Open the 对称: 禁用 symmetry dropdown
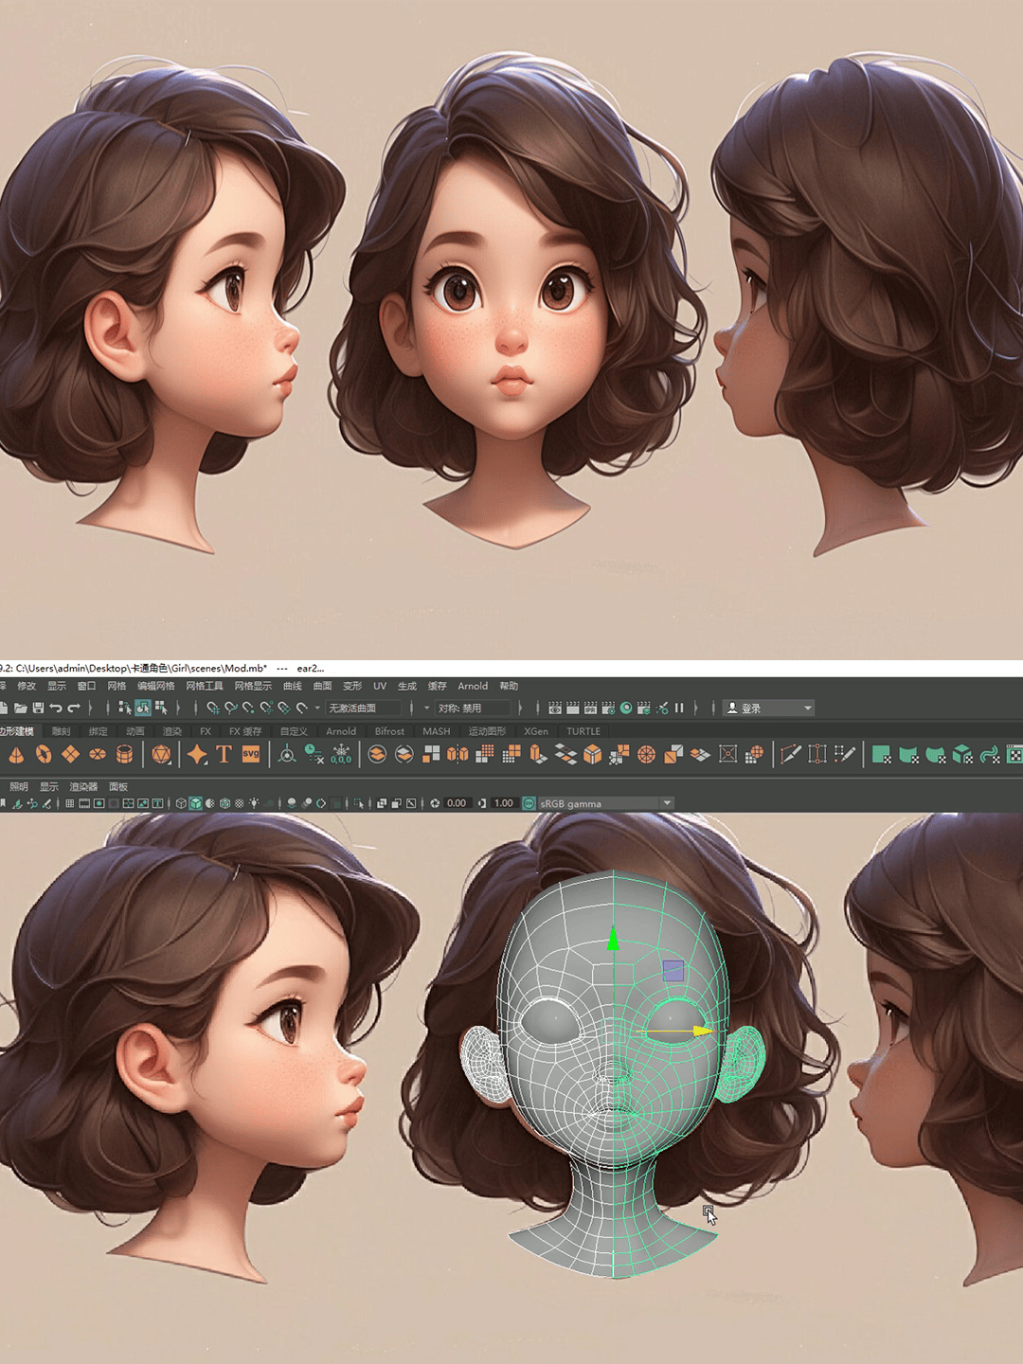The width and height of the screenshot is (1023, 1364). click(472, 708)
